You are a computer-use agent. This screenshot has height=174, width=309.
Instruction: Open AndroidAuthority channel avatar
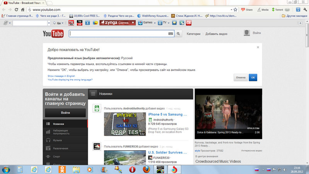click(x=97, y=108)
